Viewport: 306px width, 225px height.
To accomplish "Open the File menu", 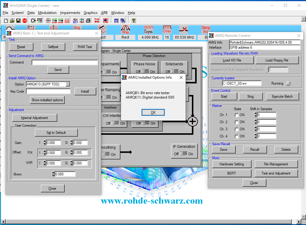I will point(5,13).
